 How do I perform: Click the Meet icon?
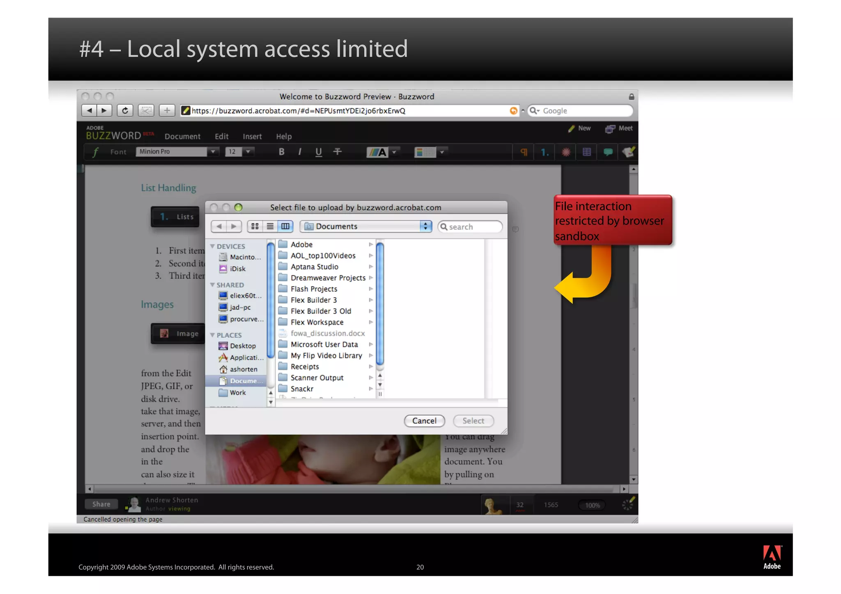click(x=610, y=129)
